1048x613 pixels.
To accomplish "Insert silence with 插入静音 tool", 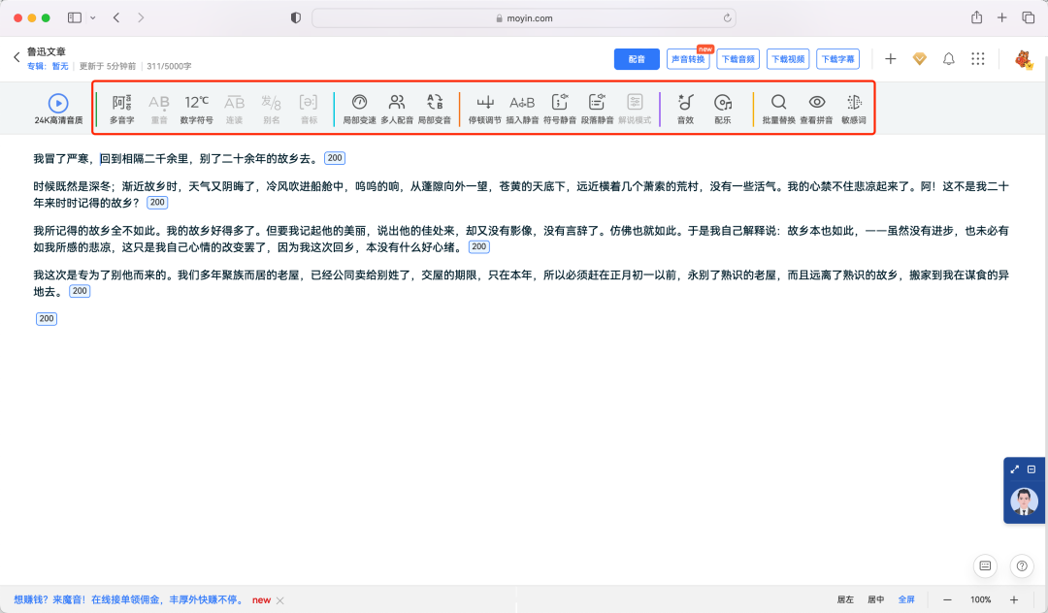I will coord(522,109).
